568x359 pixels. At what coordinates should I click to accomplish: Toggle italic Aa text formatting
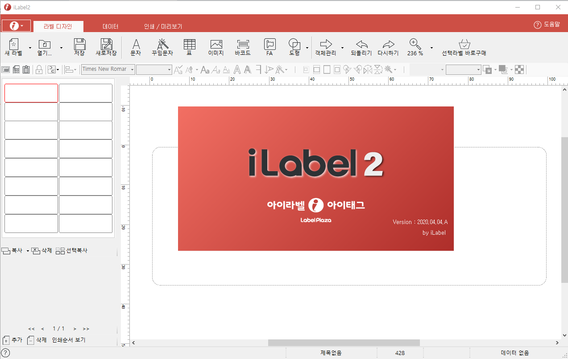pyautogui.click(x=216, y=69)
